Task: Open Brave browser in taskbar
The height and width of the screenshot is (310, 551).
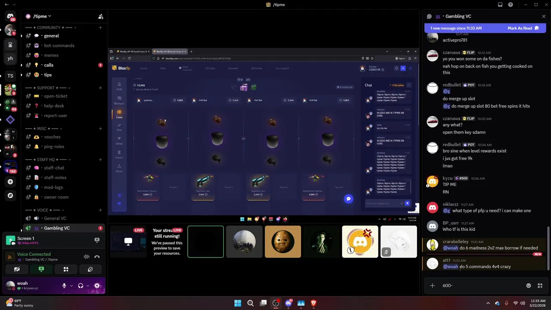Action: coord(313,303)
